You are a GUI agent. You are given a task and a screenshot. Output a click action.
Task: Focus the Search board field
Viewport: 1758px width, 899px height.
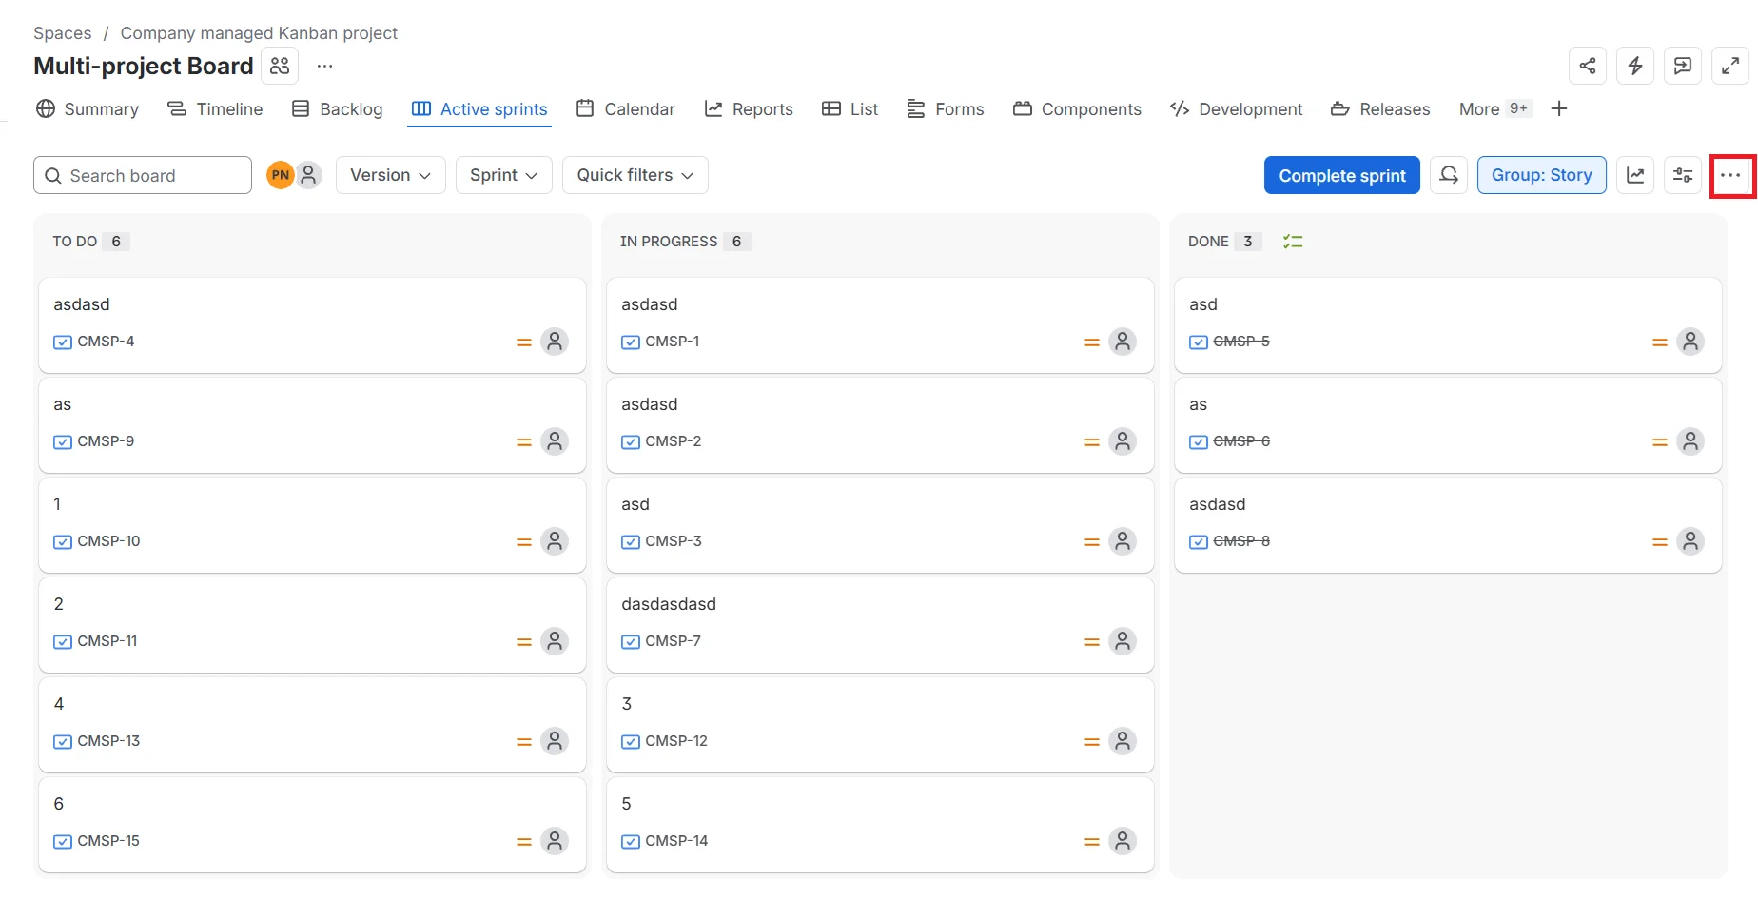(x=143, y=175)
